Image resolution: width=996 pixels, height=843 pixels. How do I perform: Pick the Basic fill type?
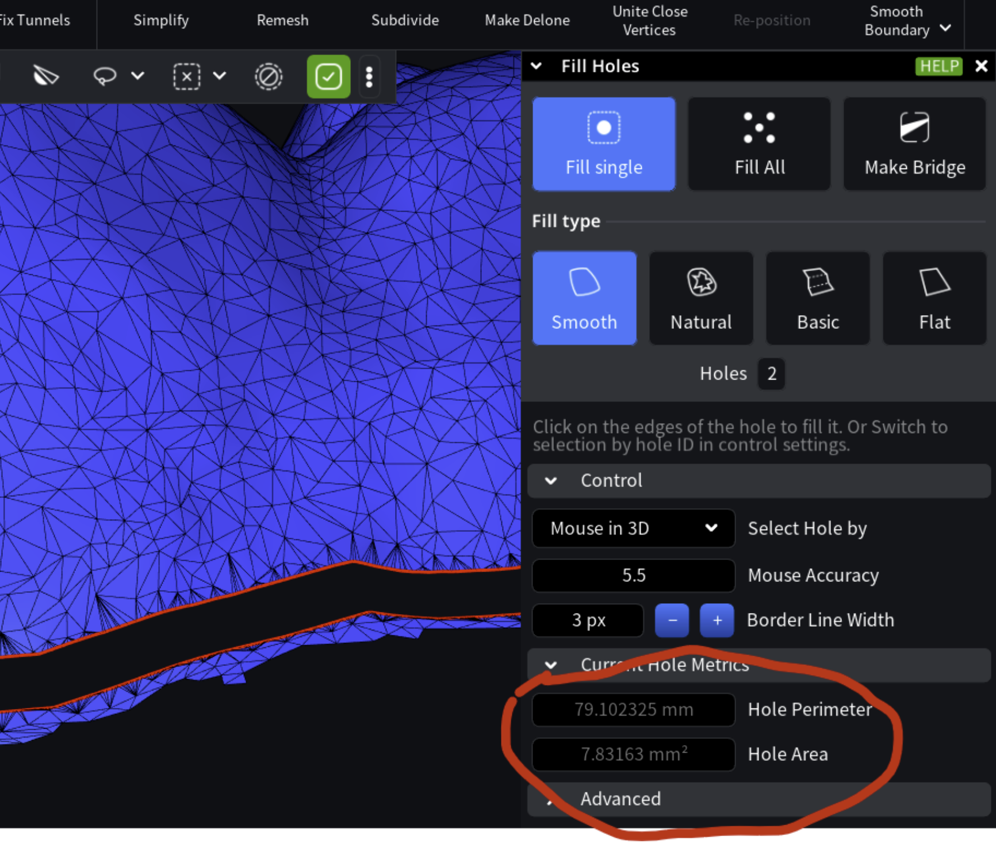818,298
